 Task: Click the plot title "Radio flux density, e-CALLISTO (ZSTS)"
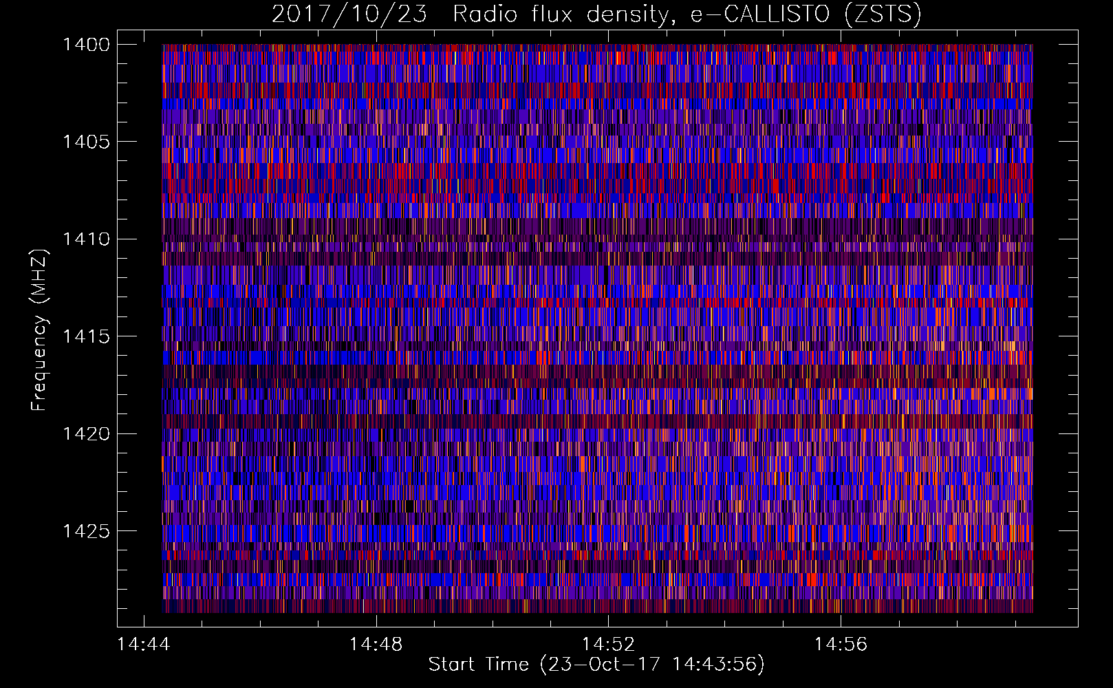[687, 14]
